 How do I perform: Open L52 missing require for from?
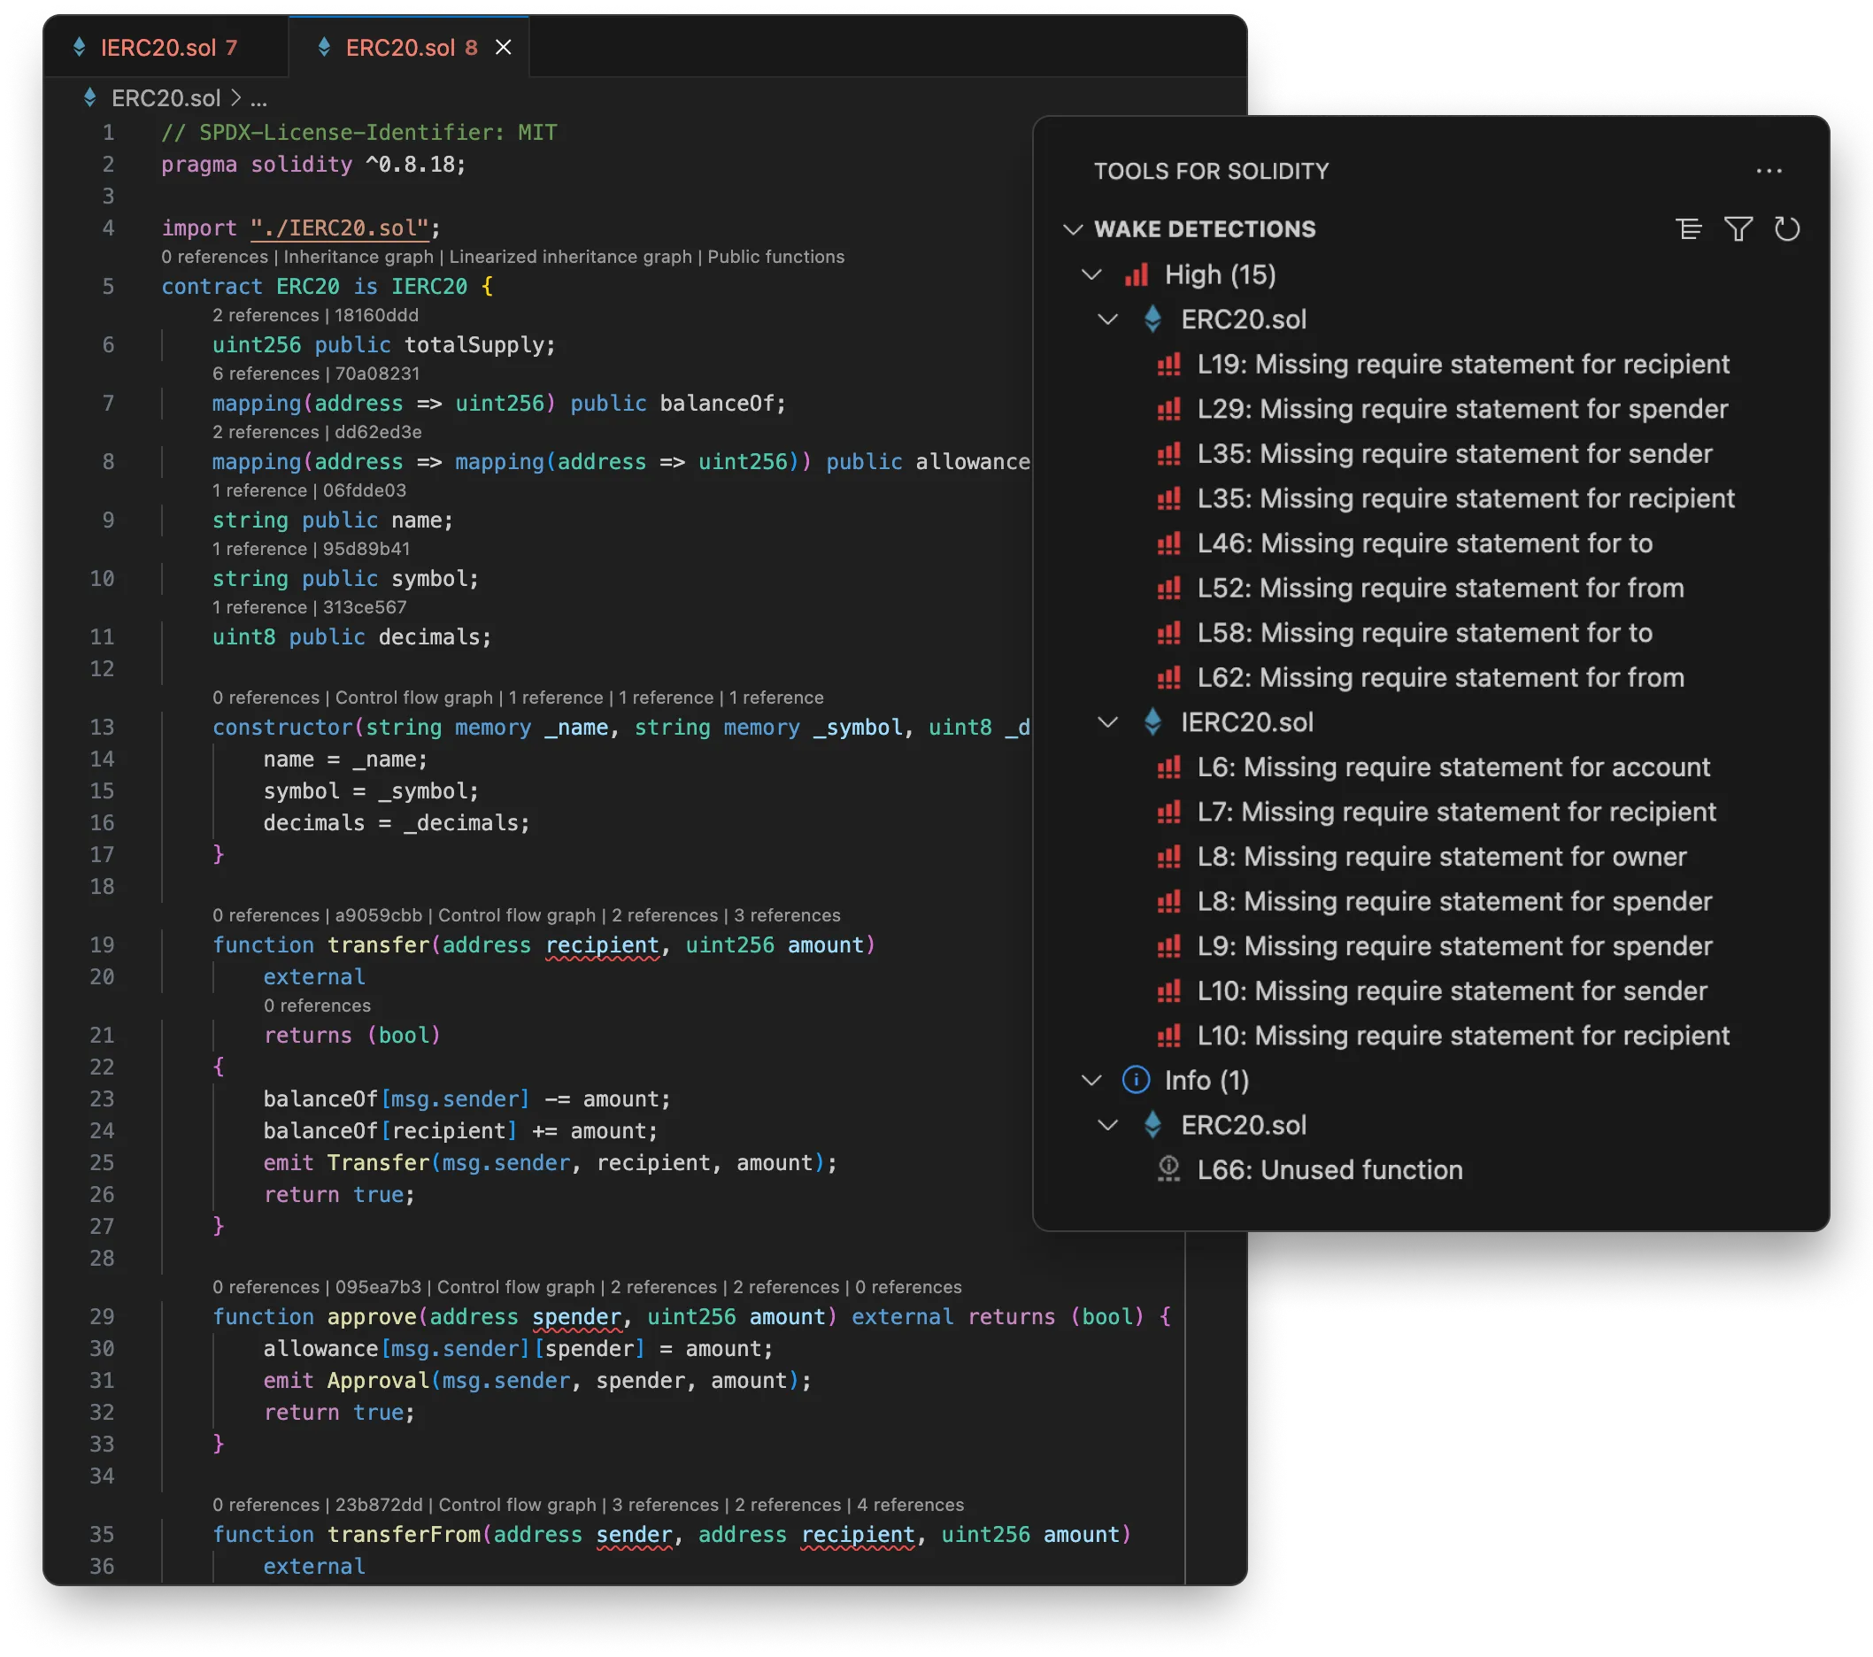(1439, 589)
